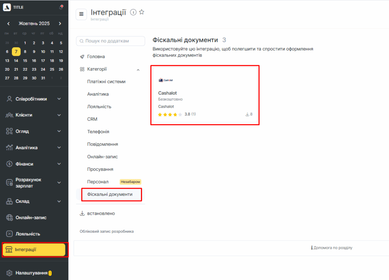Go to next month in calendar
This screenshot has width=389, height=280.
[60, 23]
